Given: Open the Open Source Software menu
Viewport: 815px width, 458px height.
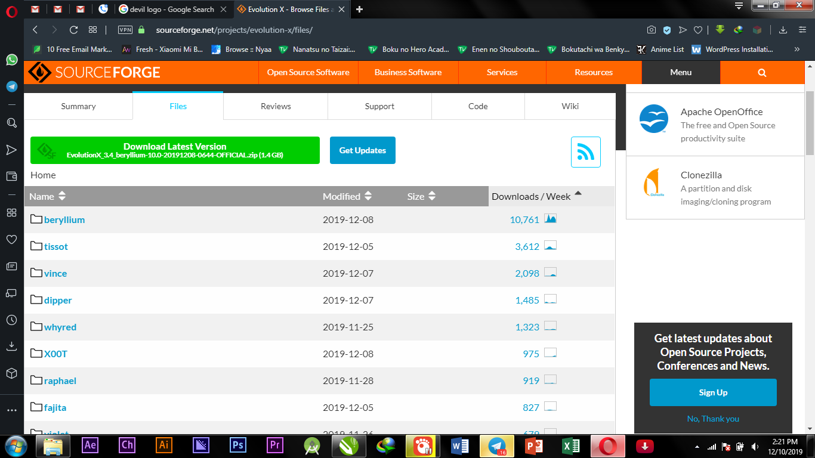Looking at the screenshot, I should (x=308, y=72).
